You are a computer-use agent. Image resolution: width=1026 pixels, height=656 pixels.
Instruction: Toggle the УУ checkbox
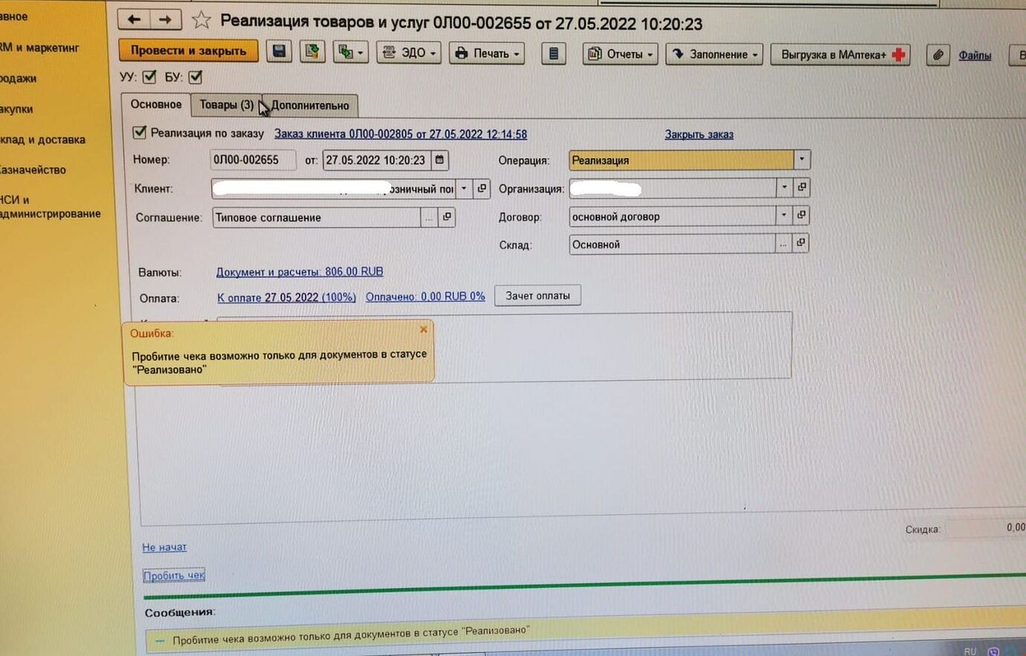coord(149,76)
